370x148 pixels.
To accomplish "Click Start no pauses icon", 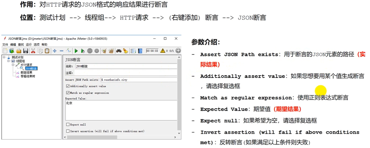I will tap(83, 51).
